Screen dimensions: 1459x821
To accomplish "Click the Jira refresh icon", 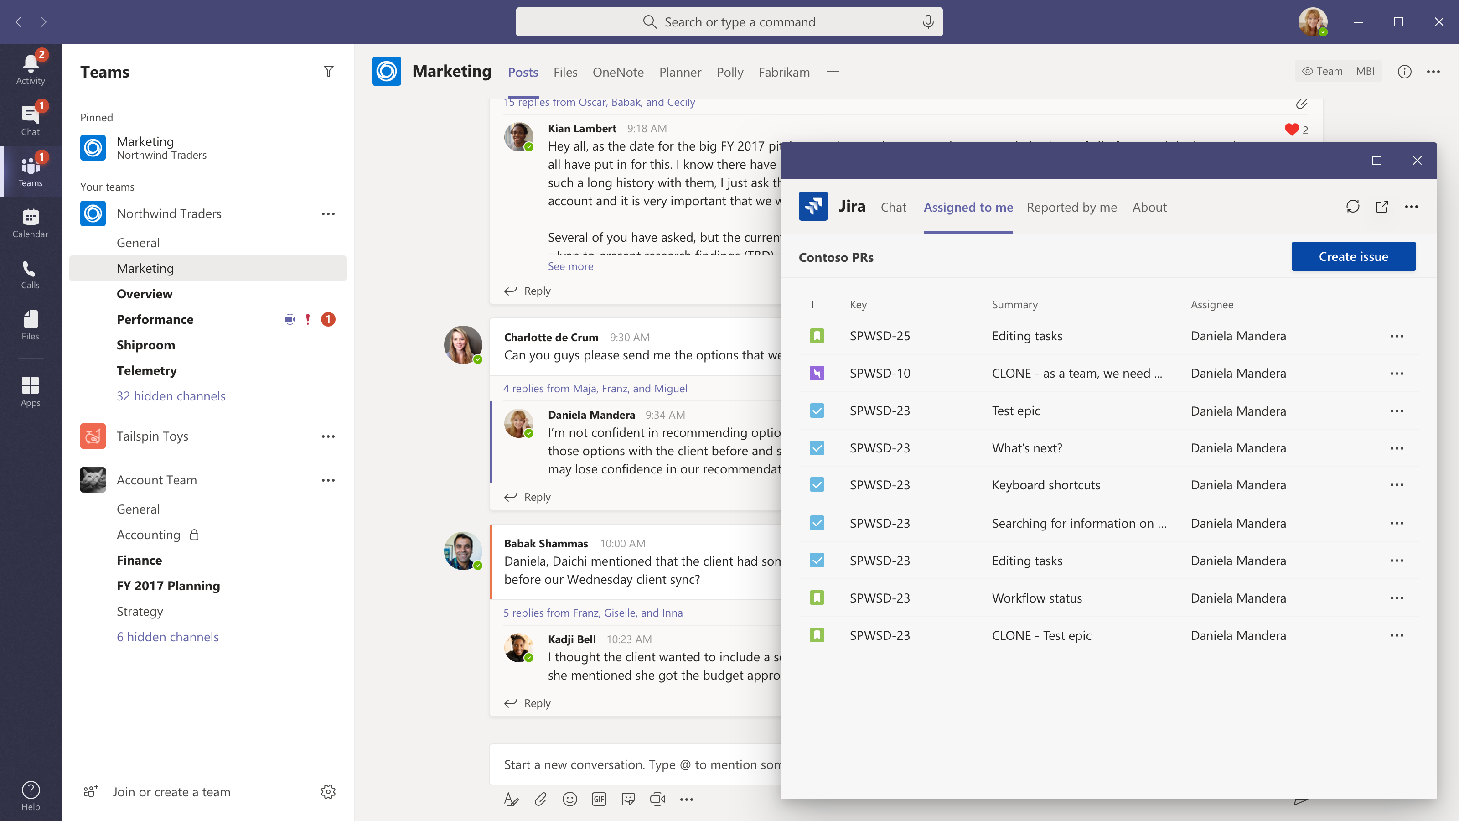I will tap(1352, 207).
